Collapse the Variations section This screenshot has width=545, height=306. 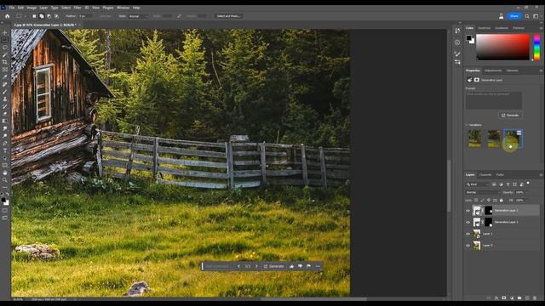(467, 125)
